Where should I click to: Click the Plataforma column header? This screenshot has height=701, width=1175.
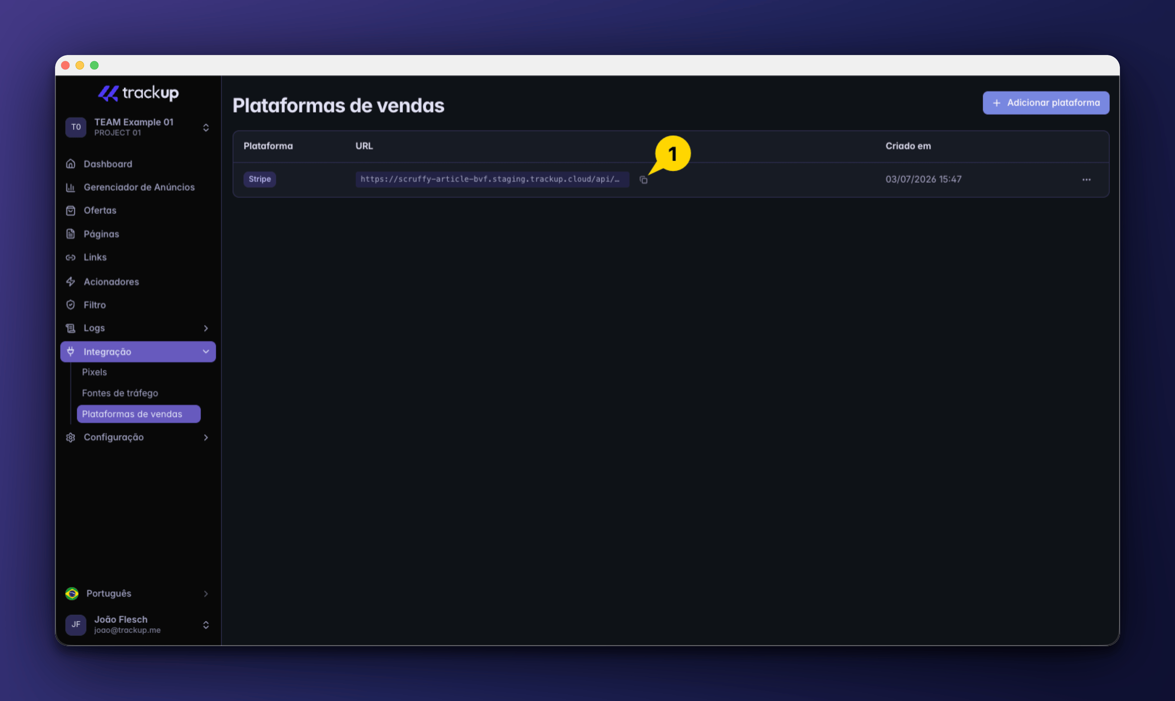268,146
